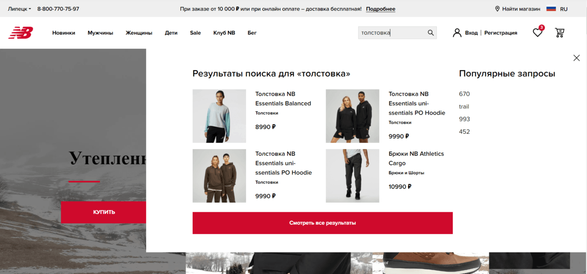Open the wishlist heart icon

[x=537, y=32]
